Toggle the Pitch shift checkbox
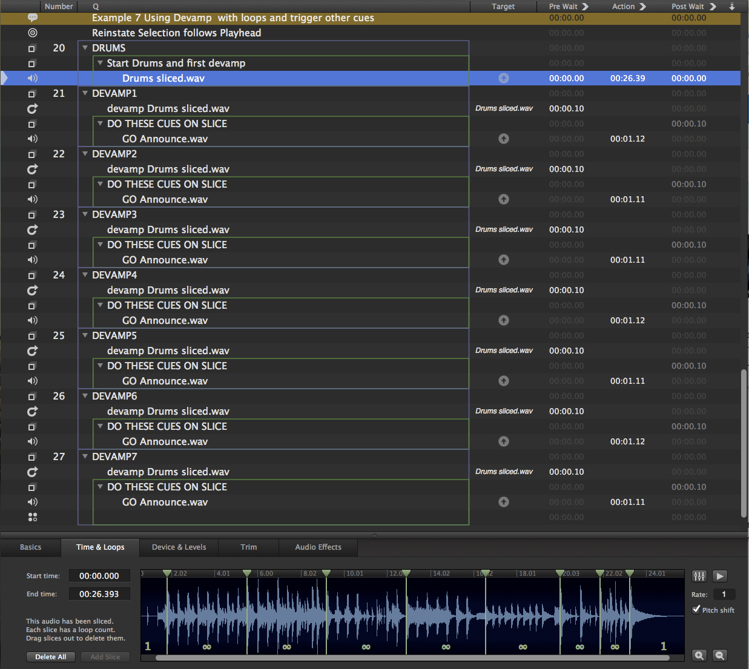The width and height of the screenshot is (749, 669). click(696, 610)
